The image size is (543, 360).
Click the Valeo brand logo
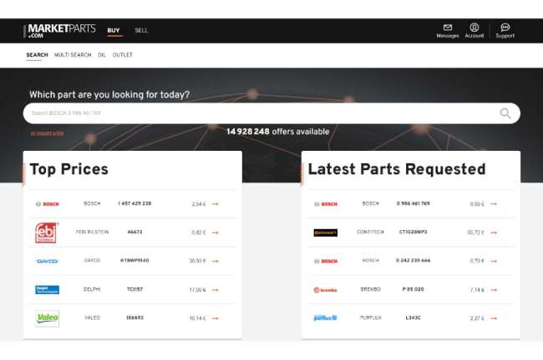(x=47, y=318)
